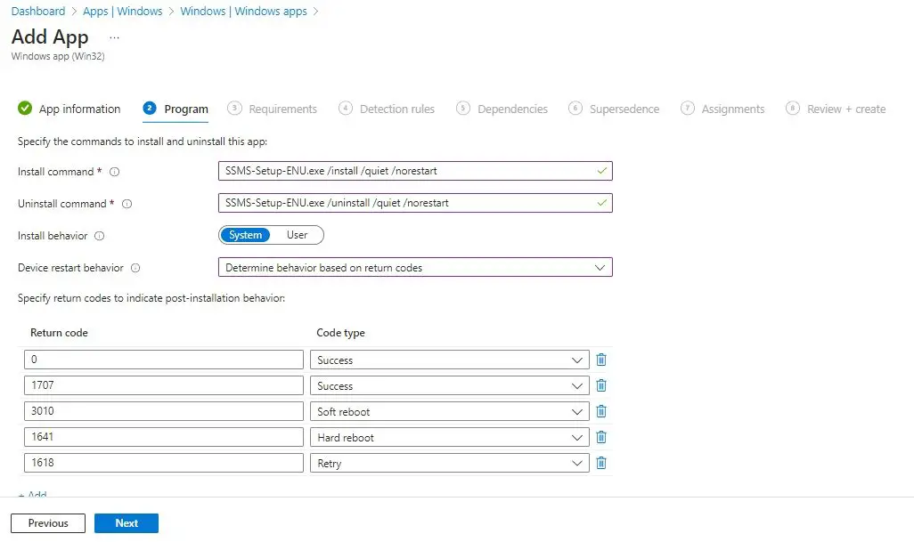This screenshot has height=542, width=914.
Task: Delete the return code 3010 row
Action: click(x=601, y=411)
